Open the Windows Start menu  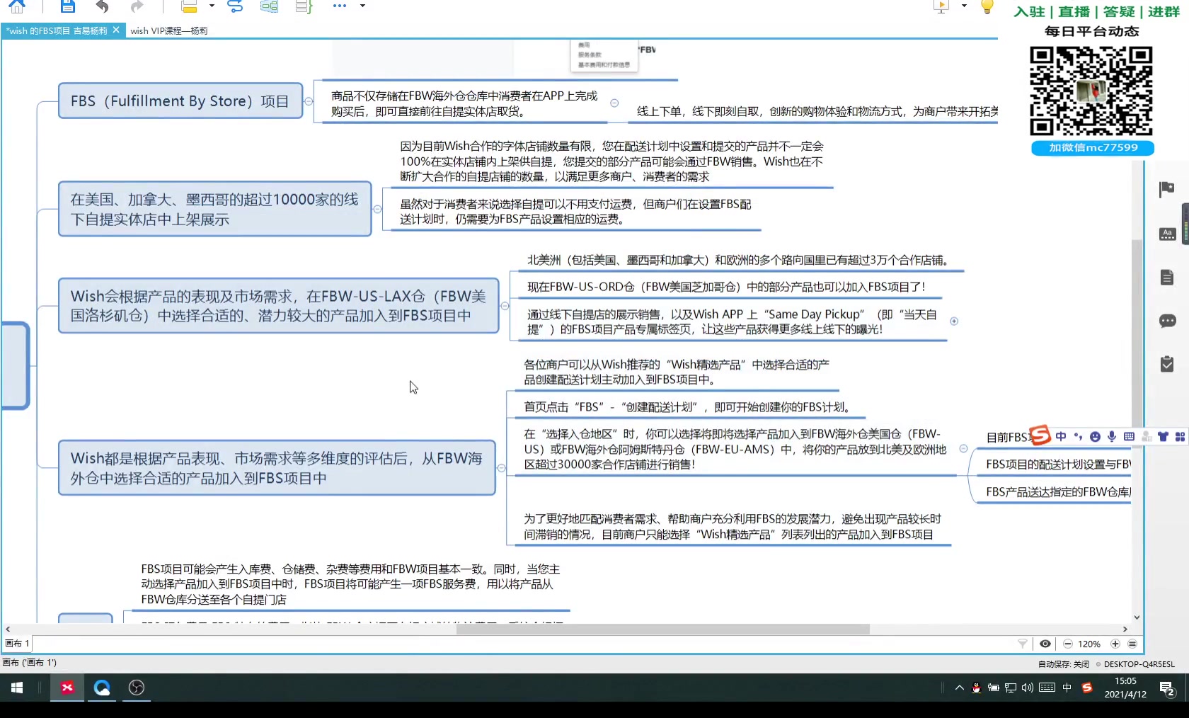click(x=17, y=688)
